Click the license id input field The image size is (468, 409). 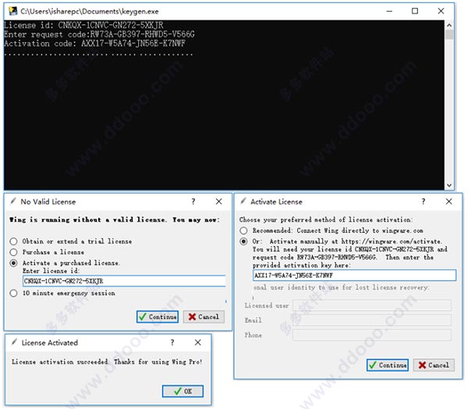[x=124, y=281]
